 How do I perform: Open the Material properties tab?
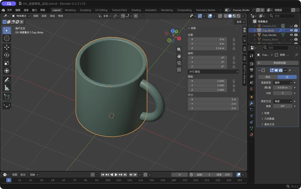[x=252, y=135]
